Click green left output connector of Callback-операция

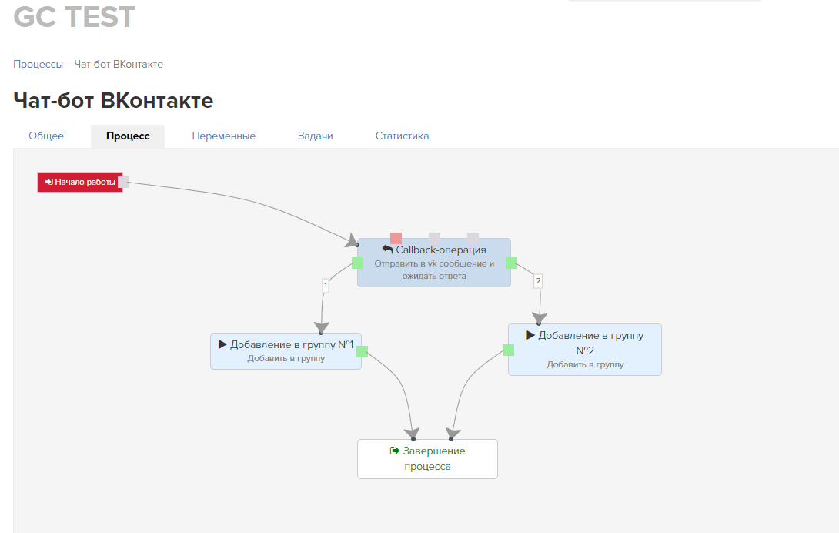[357, 263]
